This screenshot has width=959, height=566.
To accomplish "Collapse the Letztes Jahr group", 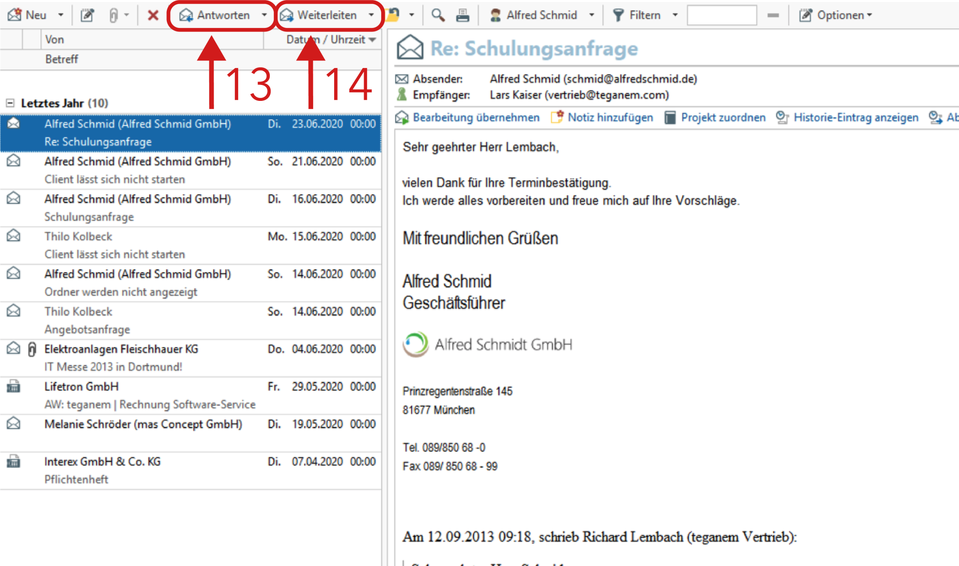I will (x=10, y=103).
